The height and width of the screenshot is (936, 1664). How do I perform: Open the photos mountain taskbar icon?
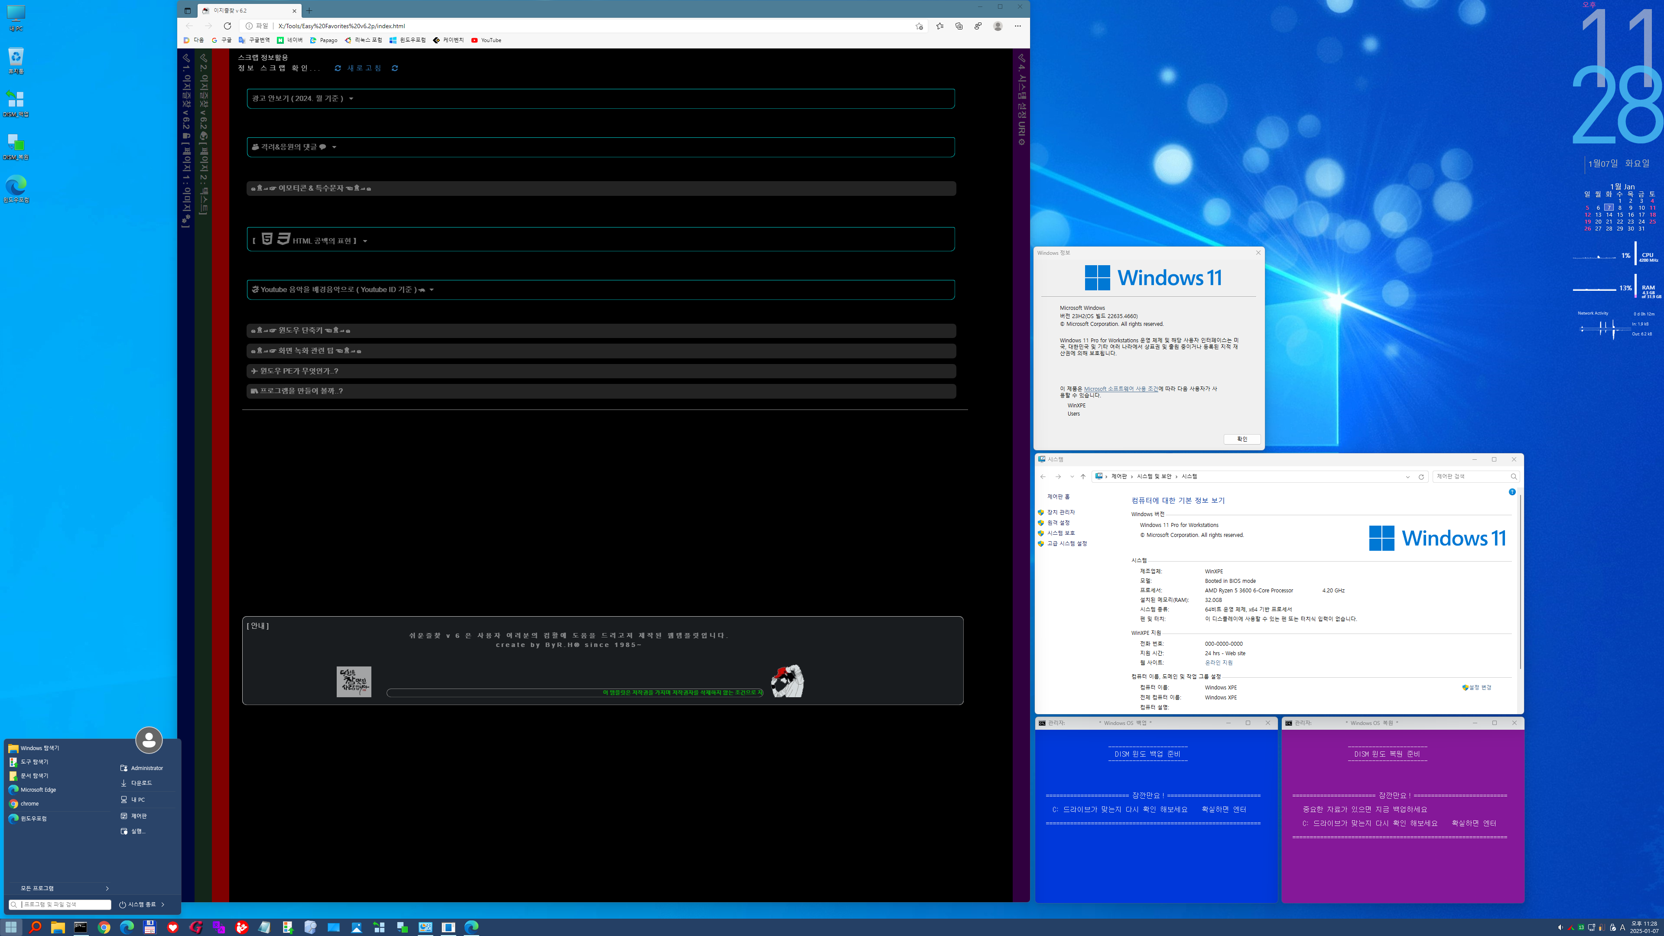(357, 927)
